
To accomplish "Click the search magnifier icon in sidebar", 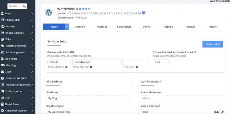I will [24, 6].
